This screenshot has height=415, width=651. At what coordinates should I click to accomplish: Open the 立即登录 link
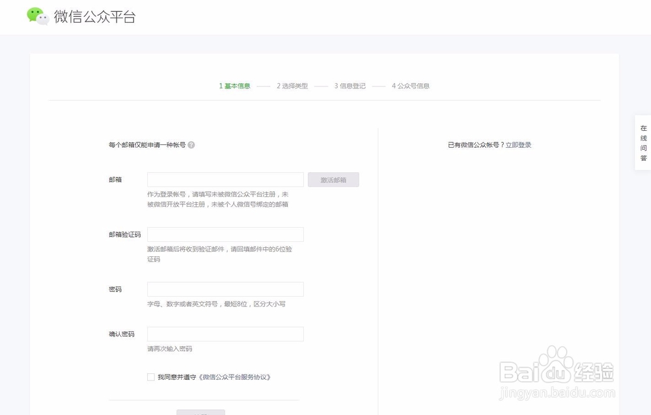click(519, 145)
